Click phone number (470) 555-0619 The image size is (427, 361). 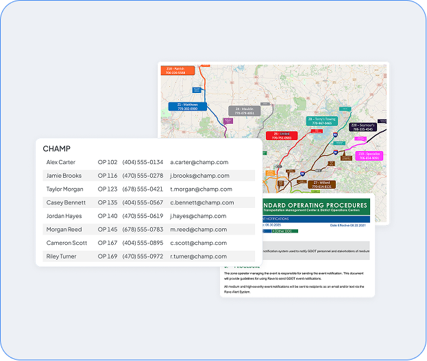(x=143, y=216)
